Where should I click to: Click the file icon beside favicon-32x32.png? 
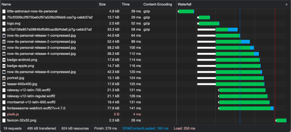tap(4, 120)
